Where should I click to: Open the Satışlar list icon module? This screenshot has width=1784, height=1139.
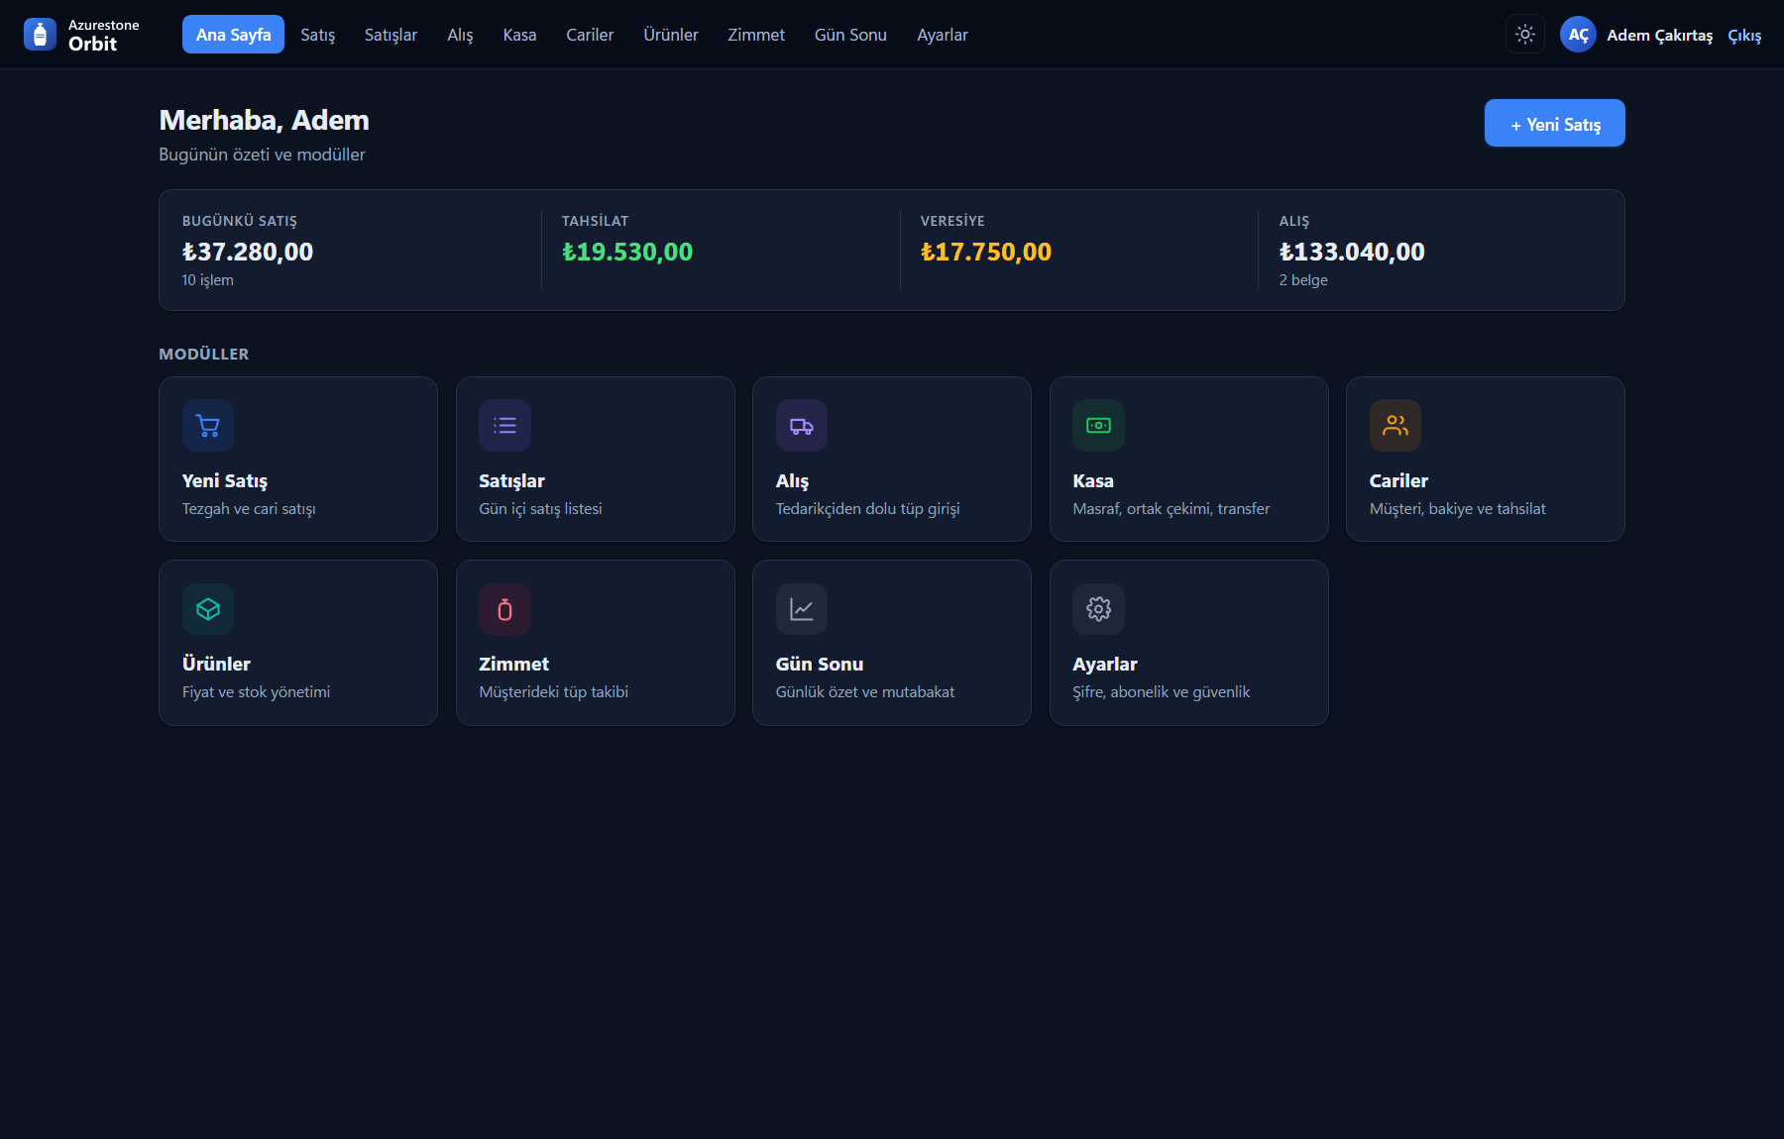coord(504,426)
